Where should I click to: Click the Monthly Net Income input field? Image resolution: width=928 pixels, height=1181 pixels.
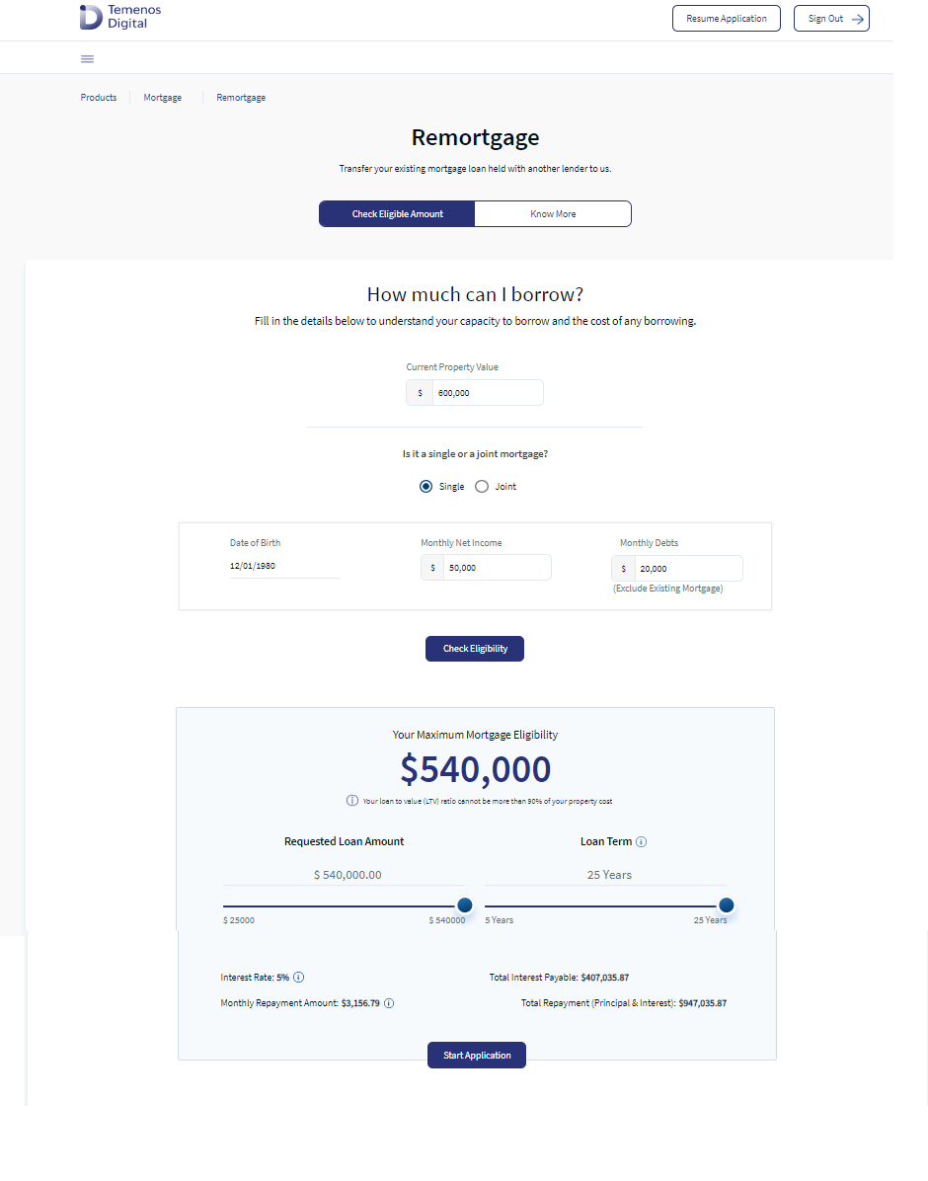498,568
